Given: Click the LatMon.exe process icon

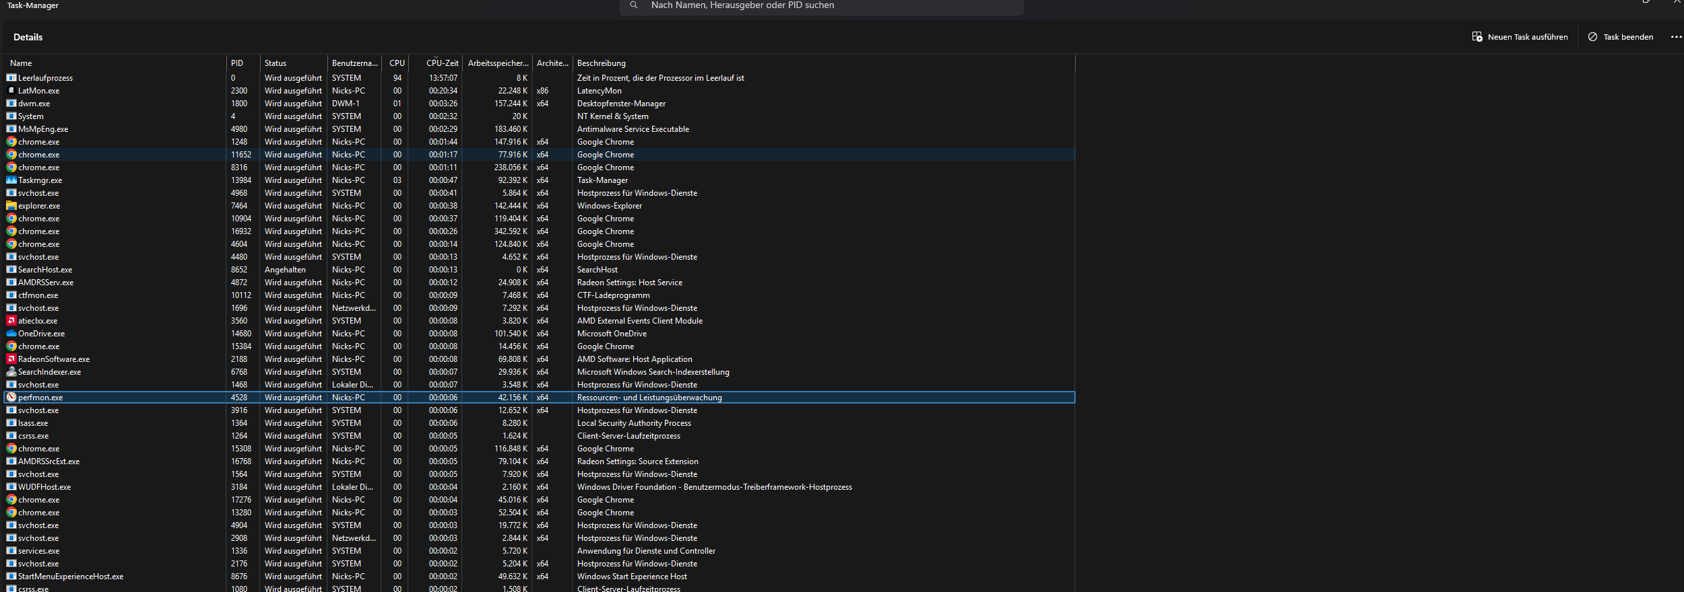Looking at the screenshot, I should (11, 91).
